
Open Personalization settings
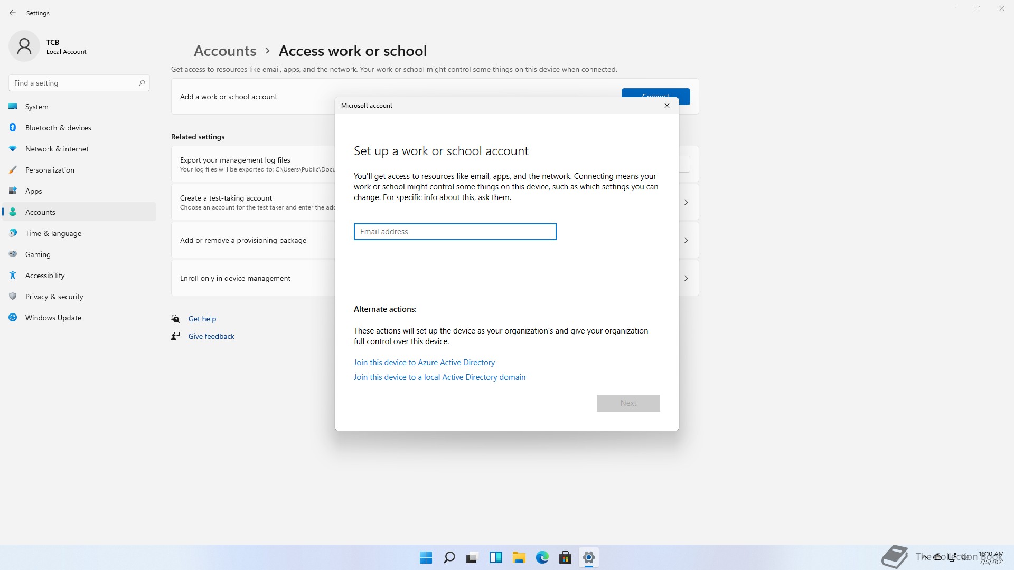79,170
